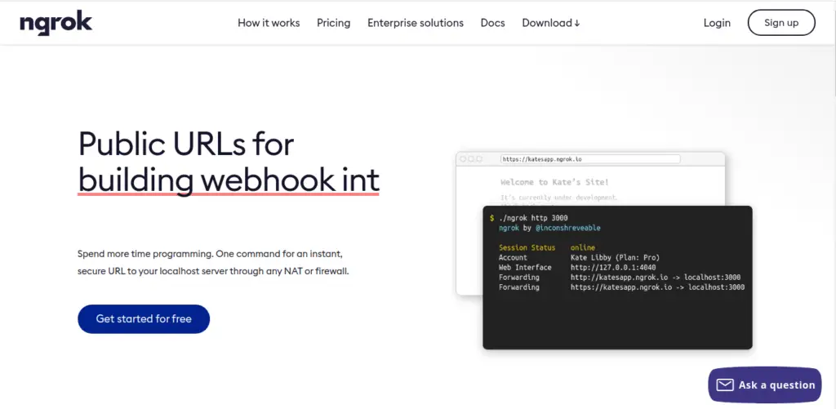The image size is (836, 409).
Task: Go to the Pricing page
Action: (x=334, y=23)
